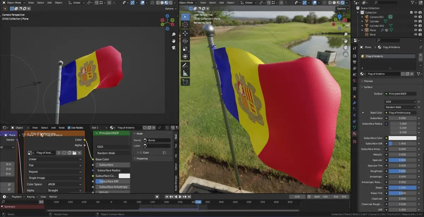Disable Cylinder.002 in renders via camera icon
424x217 pixels.
(x=420, y=26)
